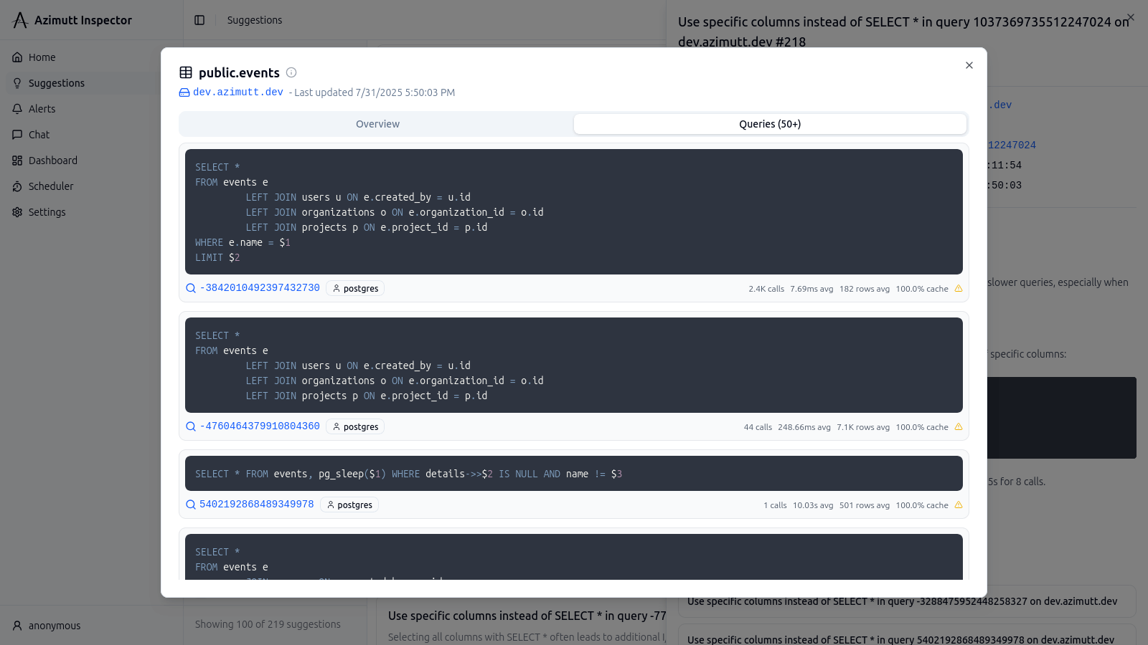This screenshot has width=1148, height=645.
Task: Click the Azimutt Inspector logo
Action: point(20,20)
